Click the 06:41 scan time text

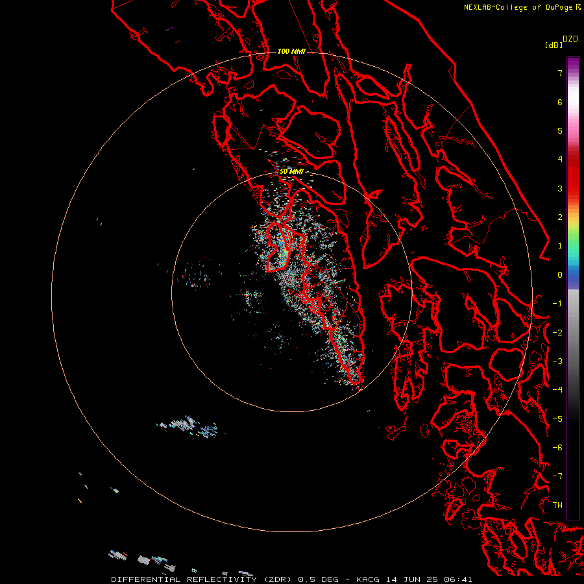tap(459, 579)
